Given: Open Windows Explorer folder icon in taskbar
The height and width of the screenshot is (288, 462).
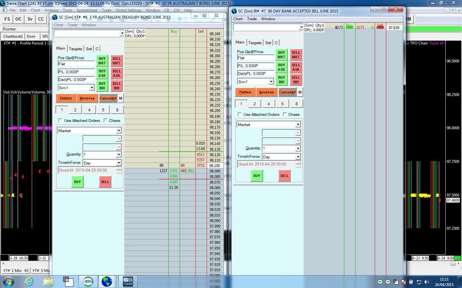Looking at the screenshot, I should pyautogui.click(x=48, y=282).
